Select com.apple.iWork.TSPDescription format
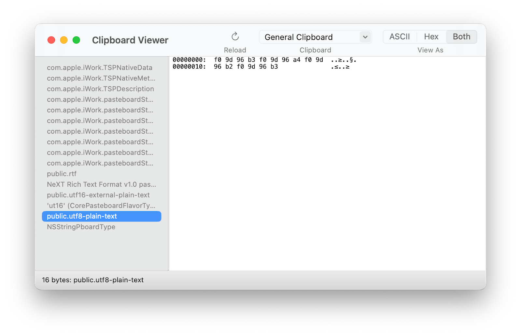The image size is (521, 336). [x=100, y=88]
